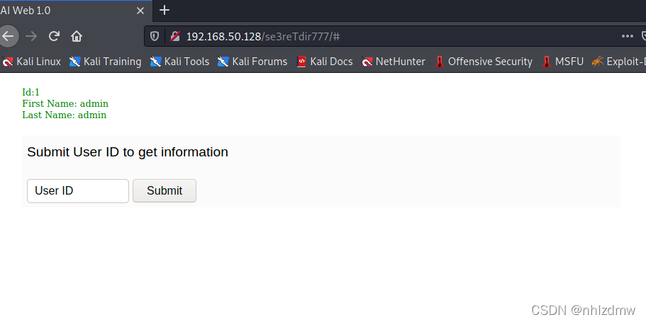Open the Kali Training bookmark
Screen dimensions: 646x322
pyautogui.click(x=106, y=62)
